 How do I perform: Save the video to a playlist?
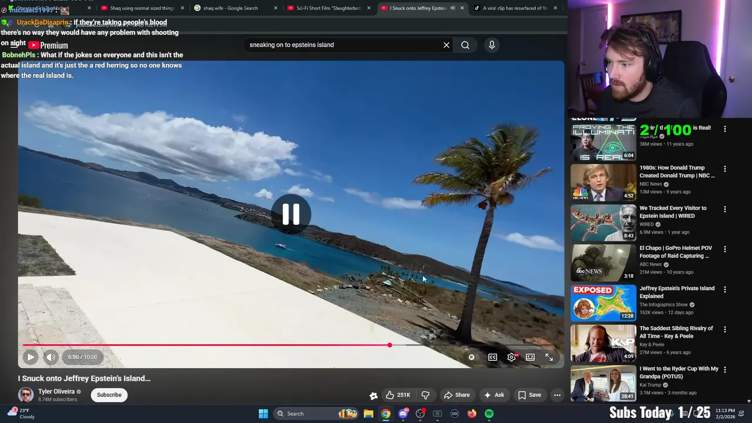tap(529, 395)
